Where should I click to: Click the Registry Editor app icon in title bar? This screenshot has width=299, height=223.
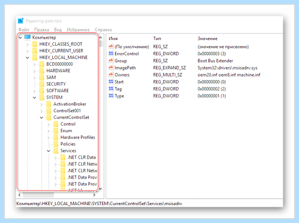(x=20, y=20)
